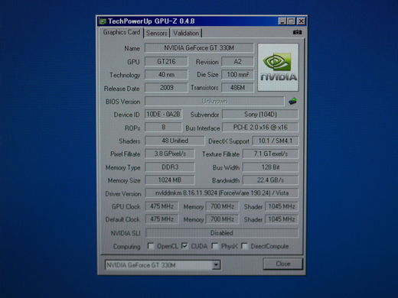Viewport: 398px width, 298px height.
Task: Click the Default Clock field 475 MHz
Action: 161,219
